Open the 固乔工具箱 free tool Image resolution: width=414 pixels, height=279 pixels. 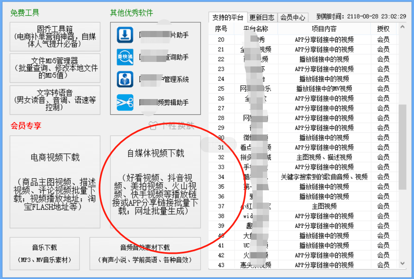pyautogui.click(x=55, y=36)
